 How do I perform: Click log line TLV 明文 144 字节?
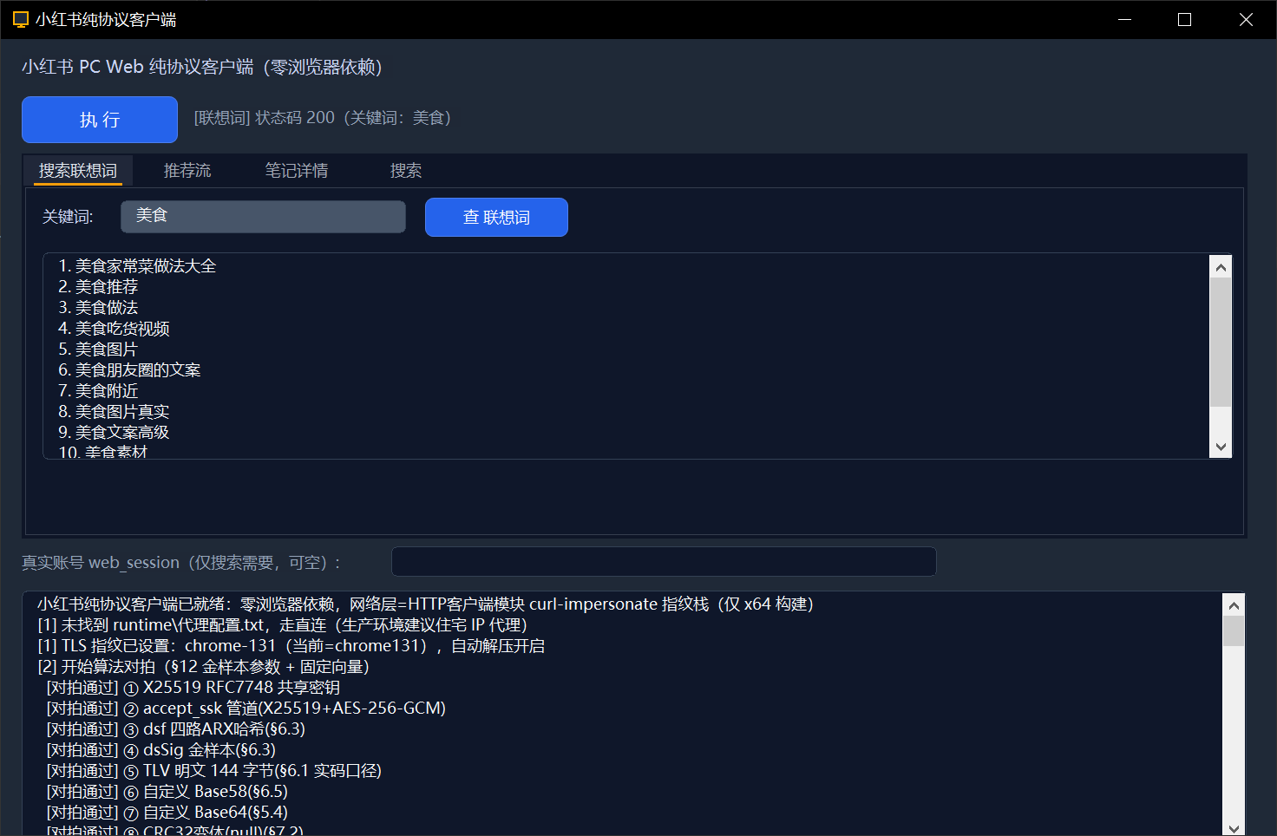[x=213, y=771]
